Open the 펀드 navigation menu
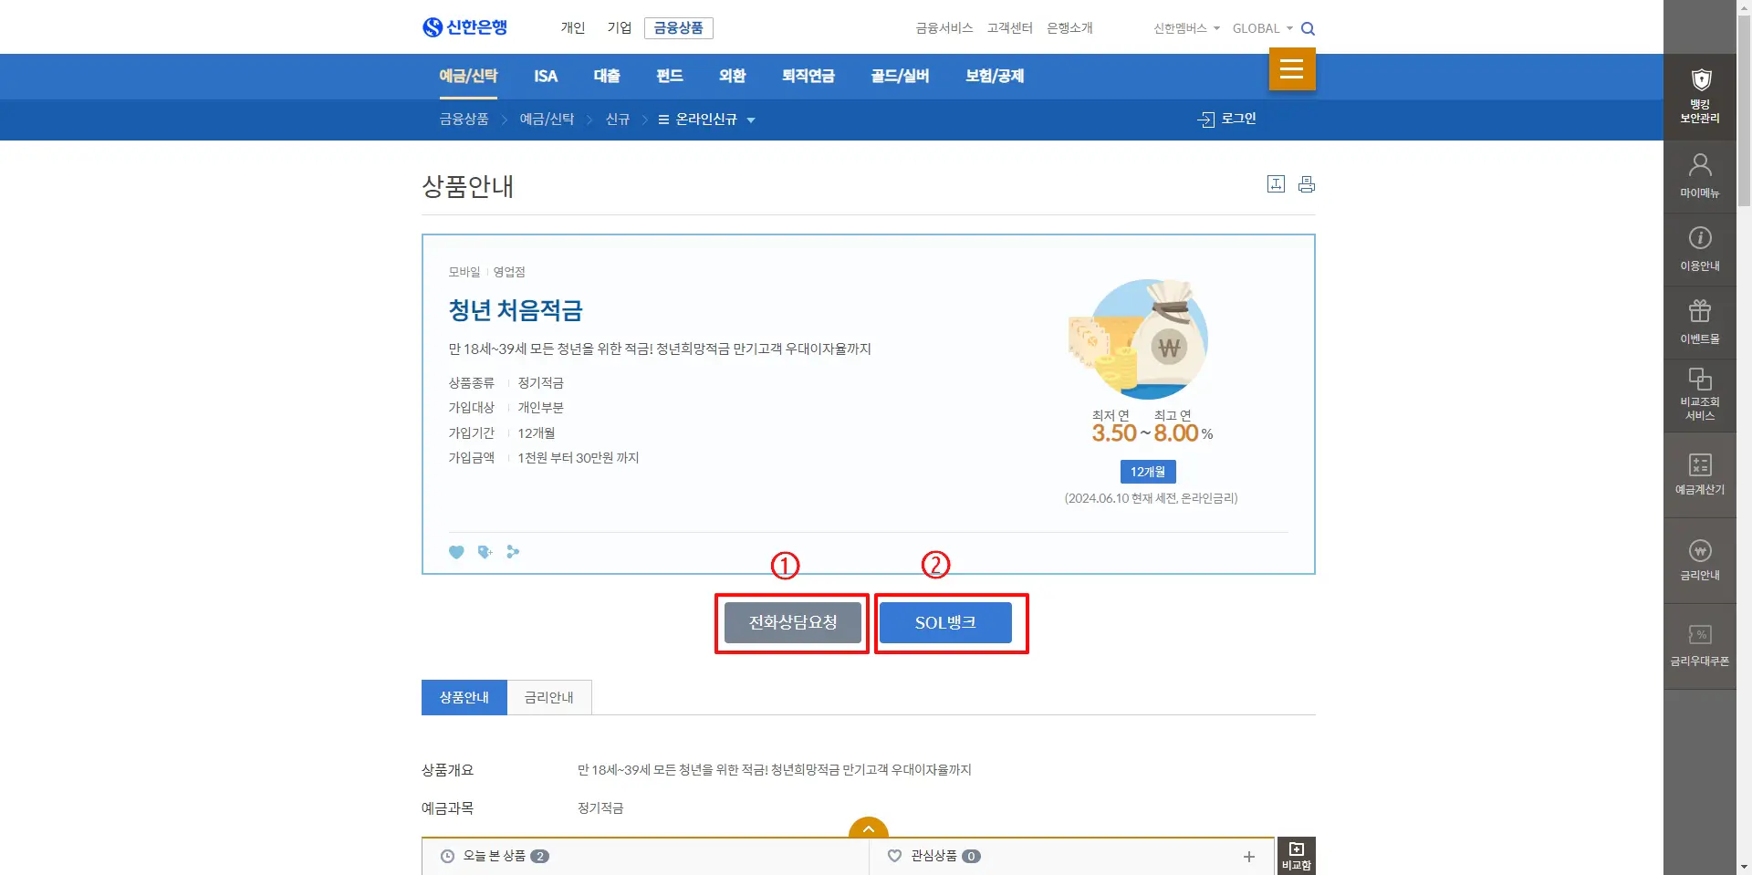The width and height of the screenshot is (1752, 875). [670, 76]
